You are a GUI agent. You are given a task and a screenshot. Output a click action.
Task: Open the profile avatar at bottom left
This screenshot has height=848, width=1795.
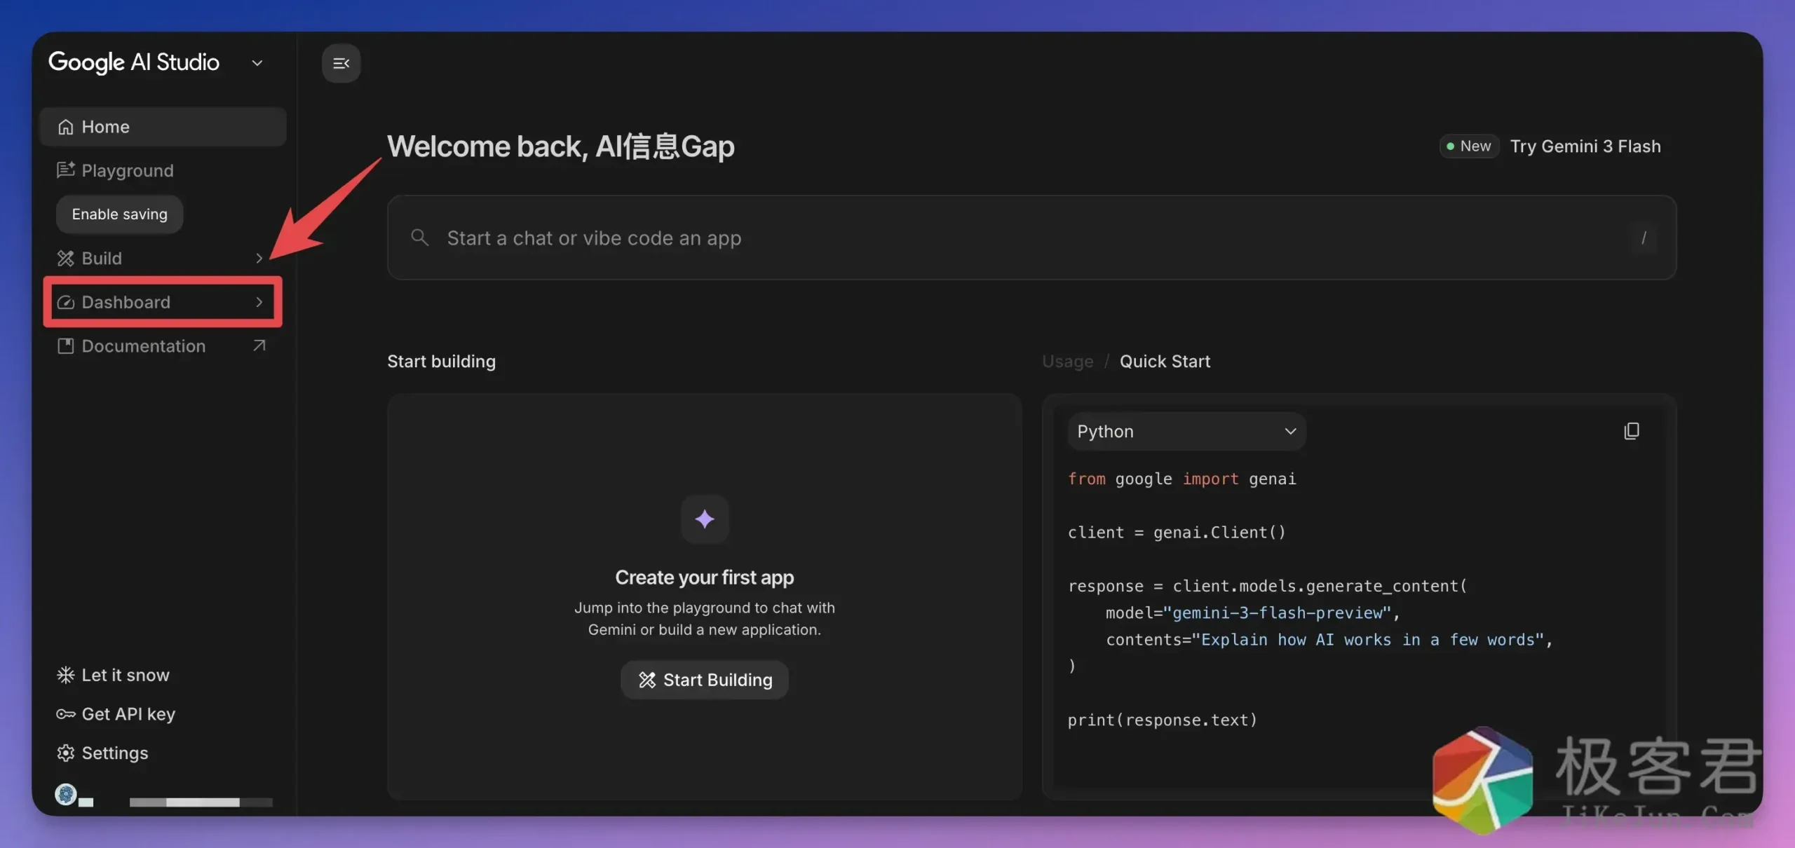[66, 794]
